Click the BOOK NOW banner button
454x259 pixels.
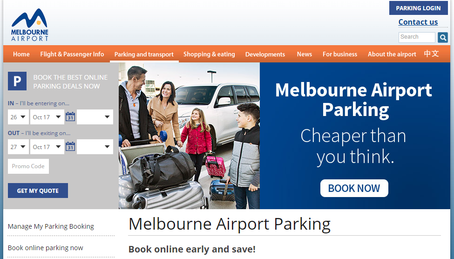(354, 188)
